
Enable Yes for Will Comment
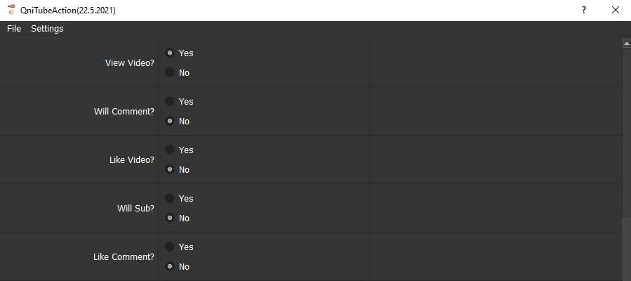click(x=170, y=101)
